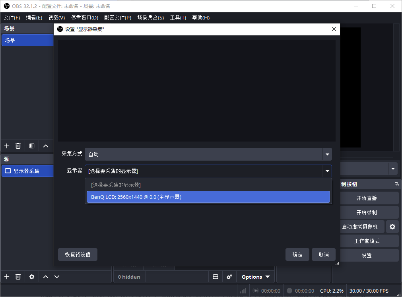Click the stream signal bars status icon

pos(243,291)
